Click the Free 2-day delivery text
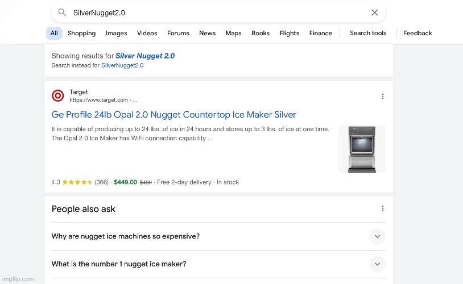Viewport: 463px width, 284px height. click(184, 182)
